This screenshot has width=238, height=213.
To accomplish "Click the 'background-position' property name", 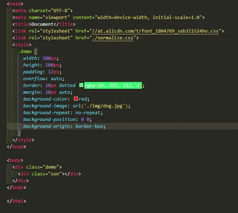I will (x=49, y=120).
